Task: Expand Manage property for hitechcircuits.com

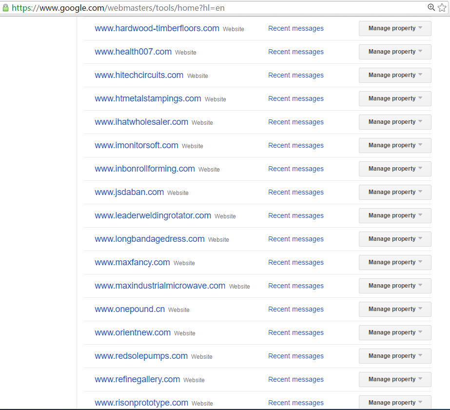Action: click(395, 75)
